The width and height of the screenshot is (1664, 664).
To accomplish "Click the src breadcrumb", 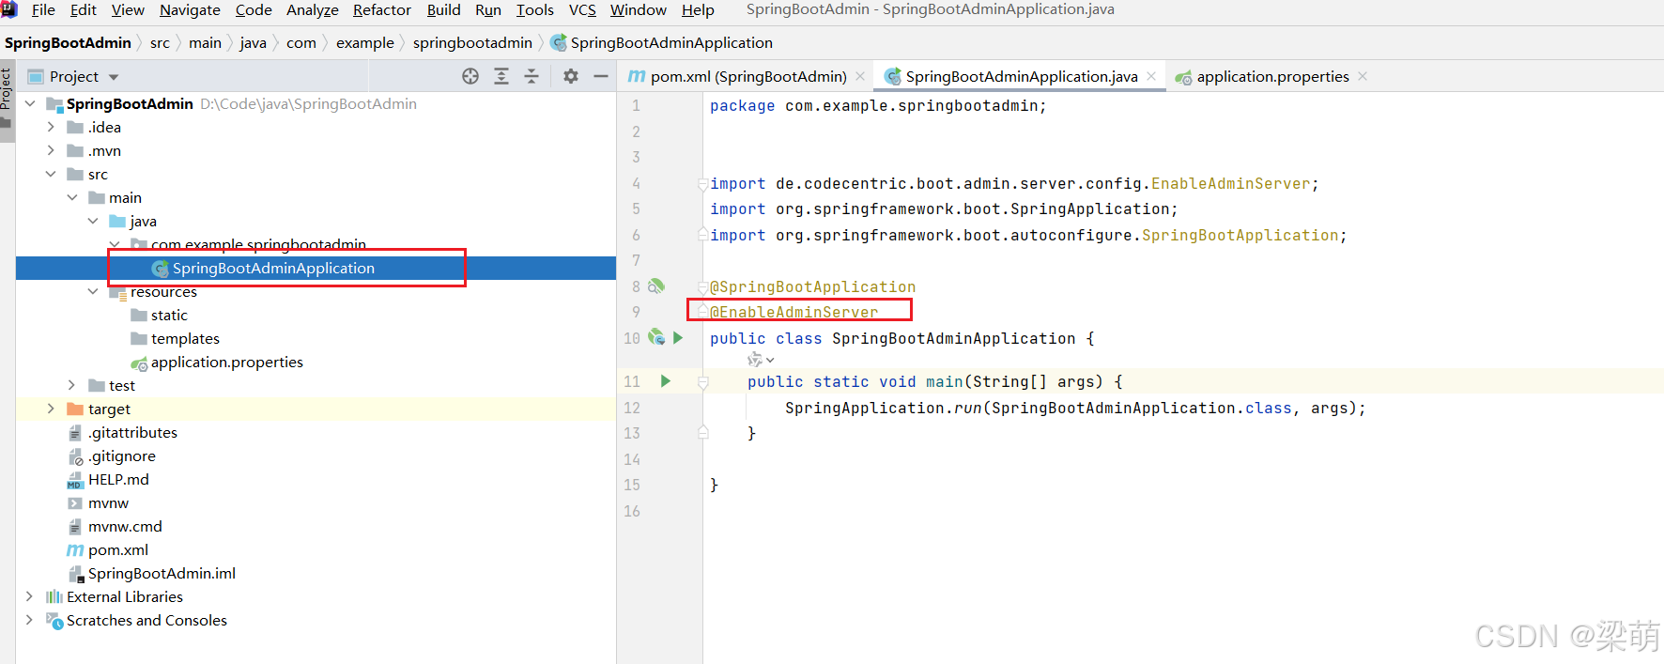I will [160, 42].
